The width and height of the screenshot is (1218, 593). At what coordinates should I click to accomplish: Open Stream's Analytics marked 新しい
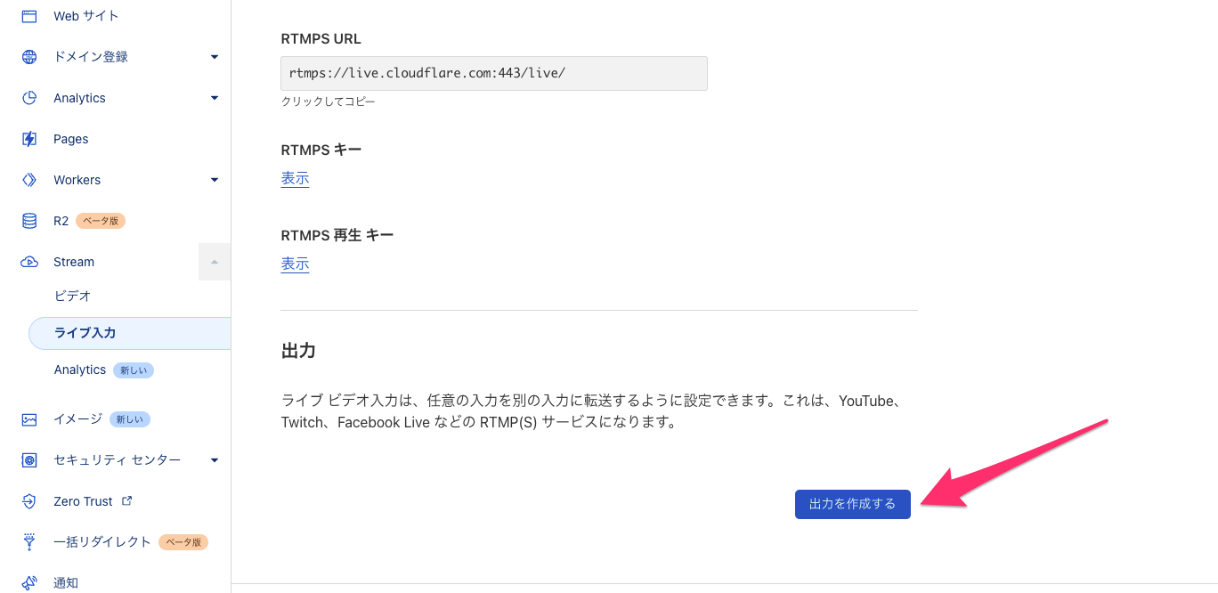(79, 369)
